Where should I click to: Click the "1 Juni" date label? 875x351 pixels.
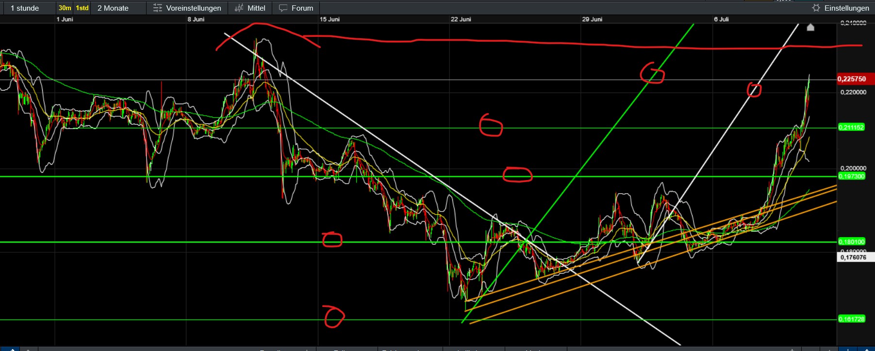pyautogui.click(x=65, y=19)
